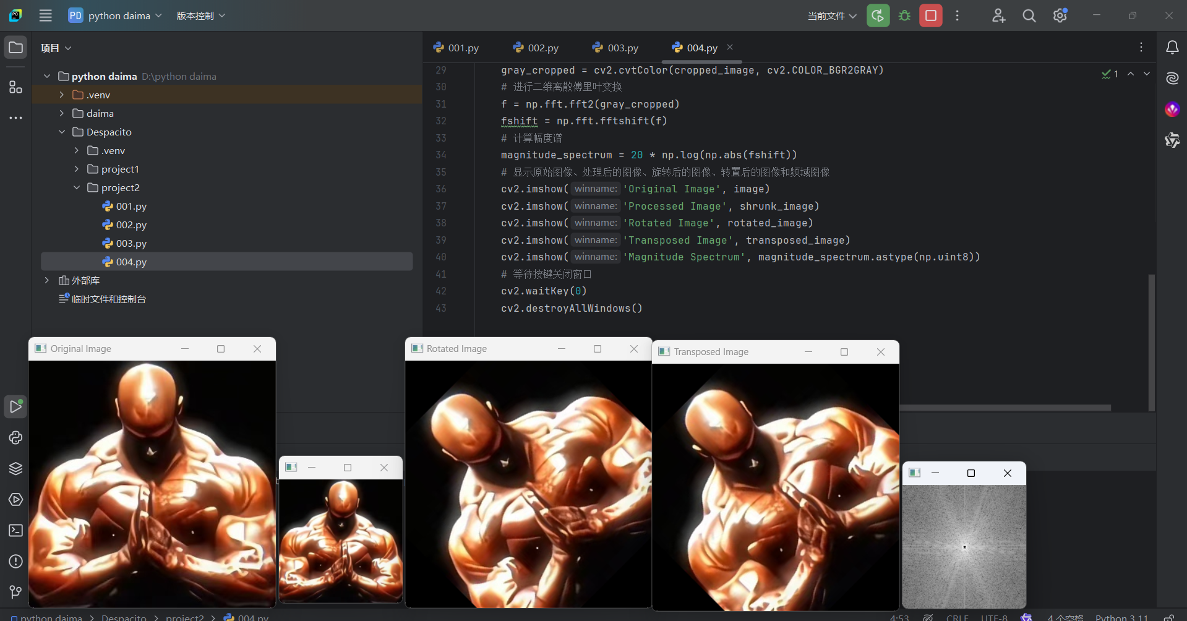Open python daima project dropdown
The width and height of the screenshot is (1187, 621).
116,15
